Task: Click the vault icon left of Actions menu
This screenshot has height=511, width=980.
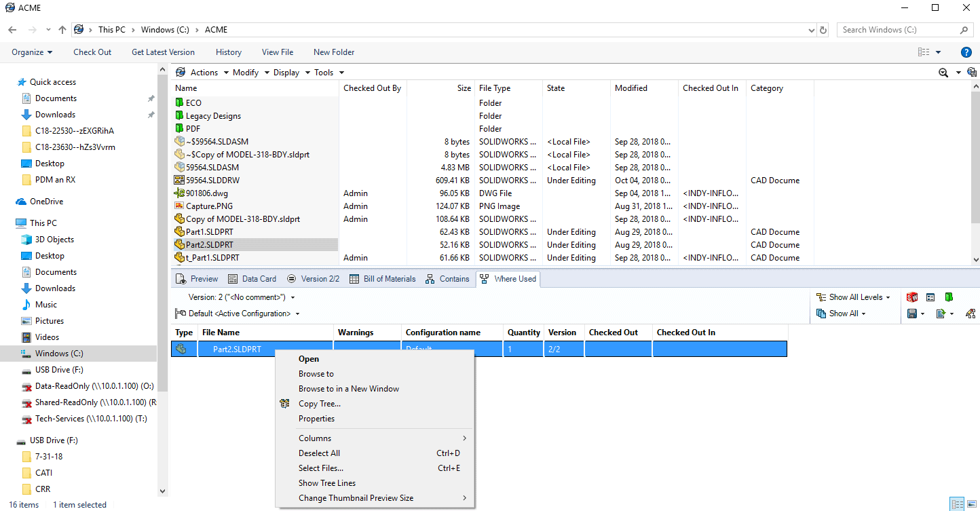Action: click(x=181, y=73)
